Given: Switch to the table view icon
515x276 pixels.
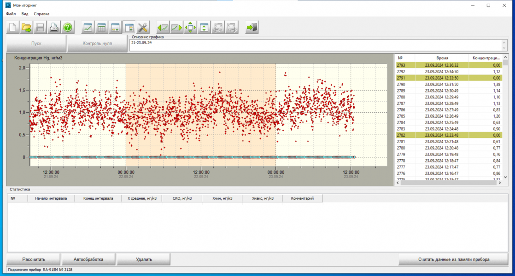Looking at the screenshot, I should click(101, 28).
